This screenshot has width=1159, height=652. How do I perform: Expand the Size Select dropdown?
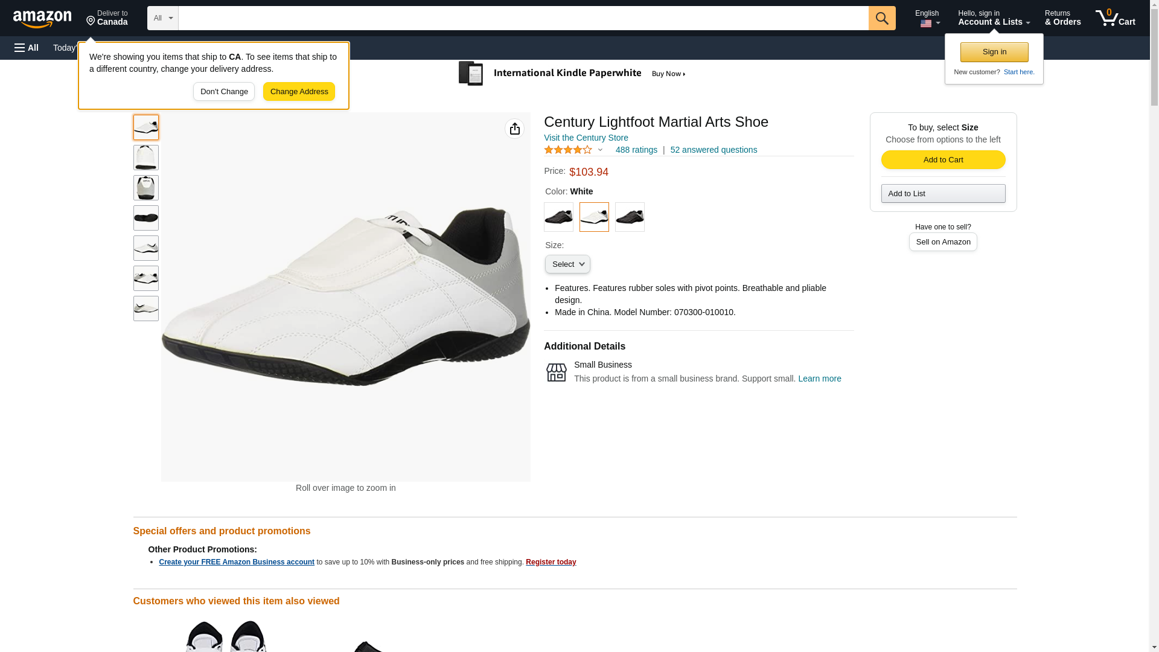coord(567,264)
